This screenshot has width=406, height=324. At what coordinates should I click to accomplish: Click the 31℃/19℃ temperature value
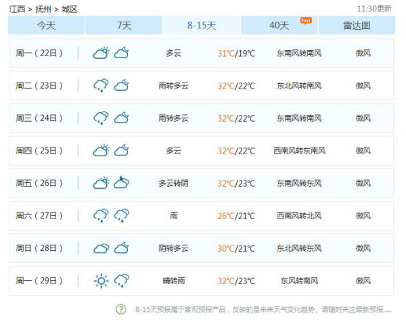[236, 53]
